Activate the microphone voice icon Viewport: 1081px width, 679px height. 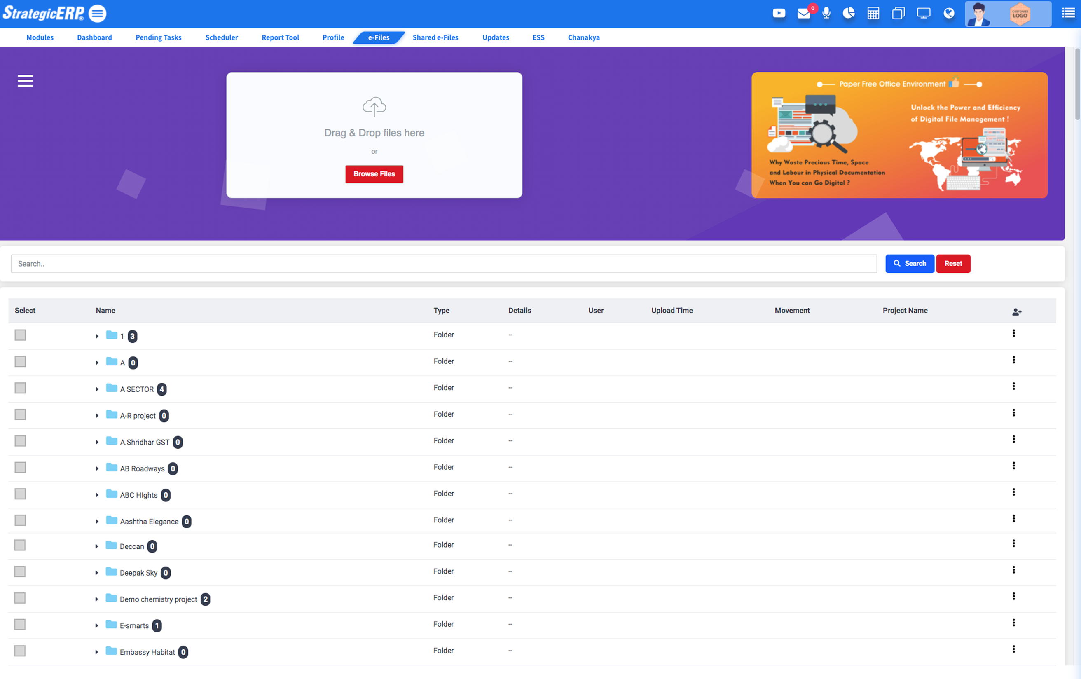click(x=826, y=14)
